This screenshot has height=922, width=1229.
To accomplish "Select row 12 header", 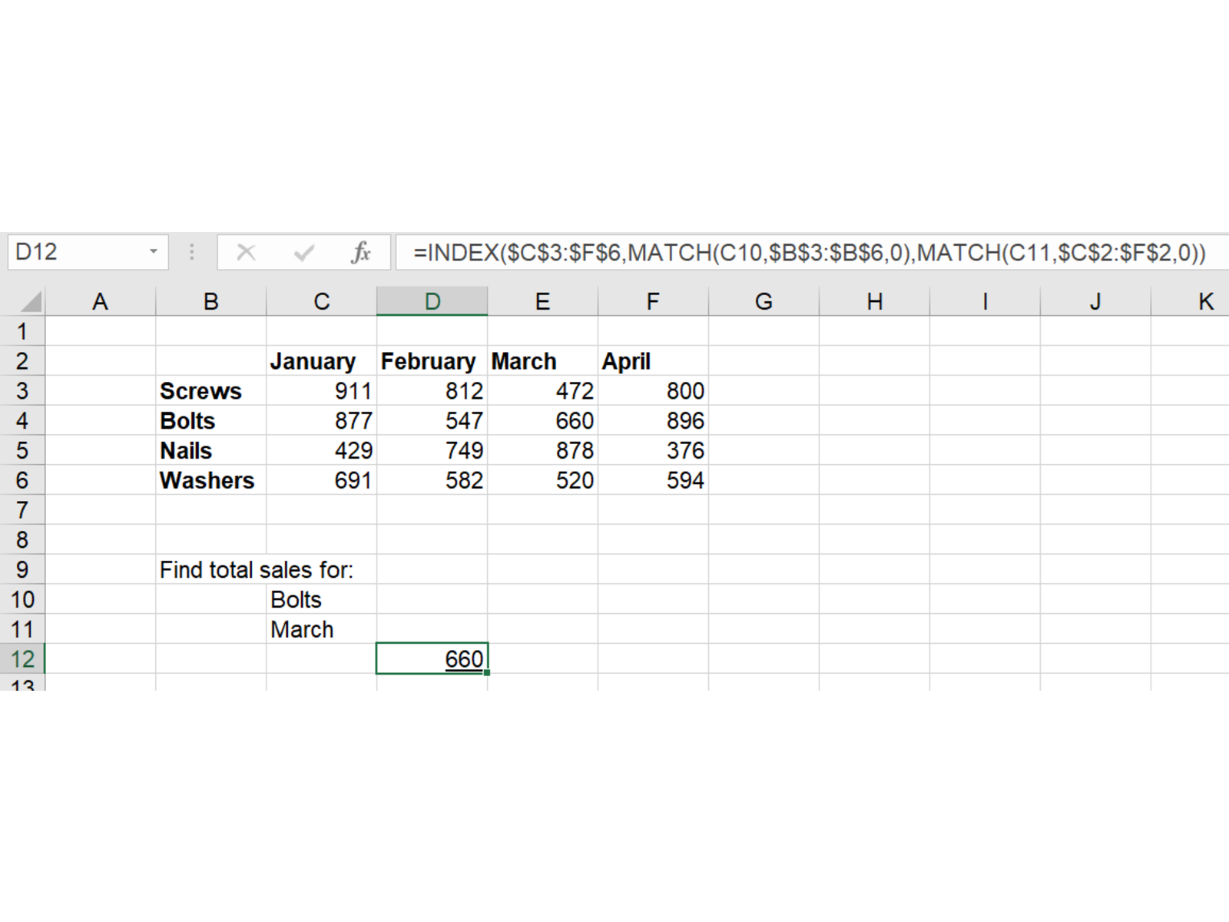I will coord(22,659).
